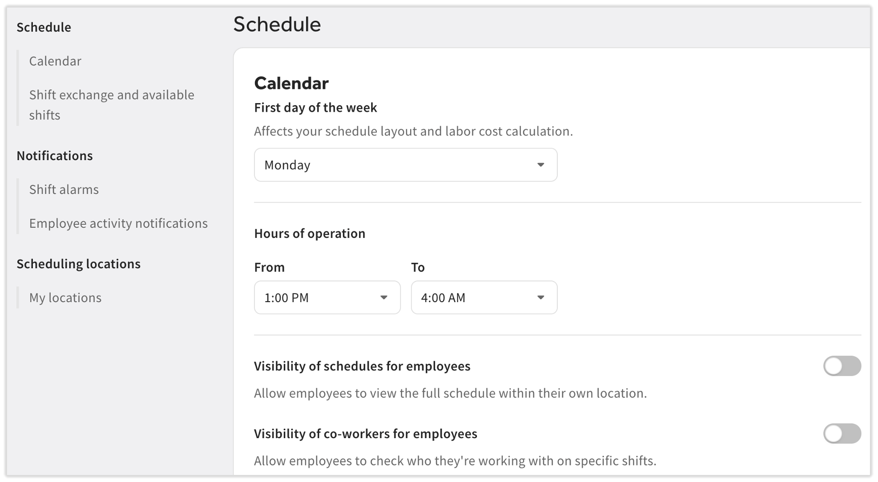Click the Notifications sidebar section heading
This screenshot has height=482, width=878.
(55, 156)
